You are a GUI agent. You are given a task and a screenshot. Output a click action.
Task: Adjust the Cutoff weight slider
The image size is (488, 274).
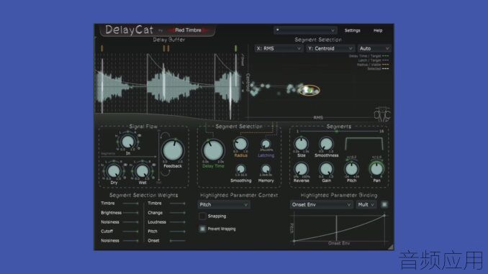pos(131,232)
